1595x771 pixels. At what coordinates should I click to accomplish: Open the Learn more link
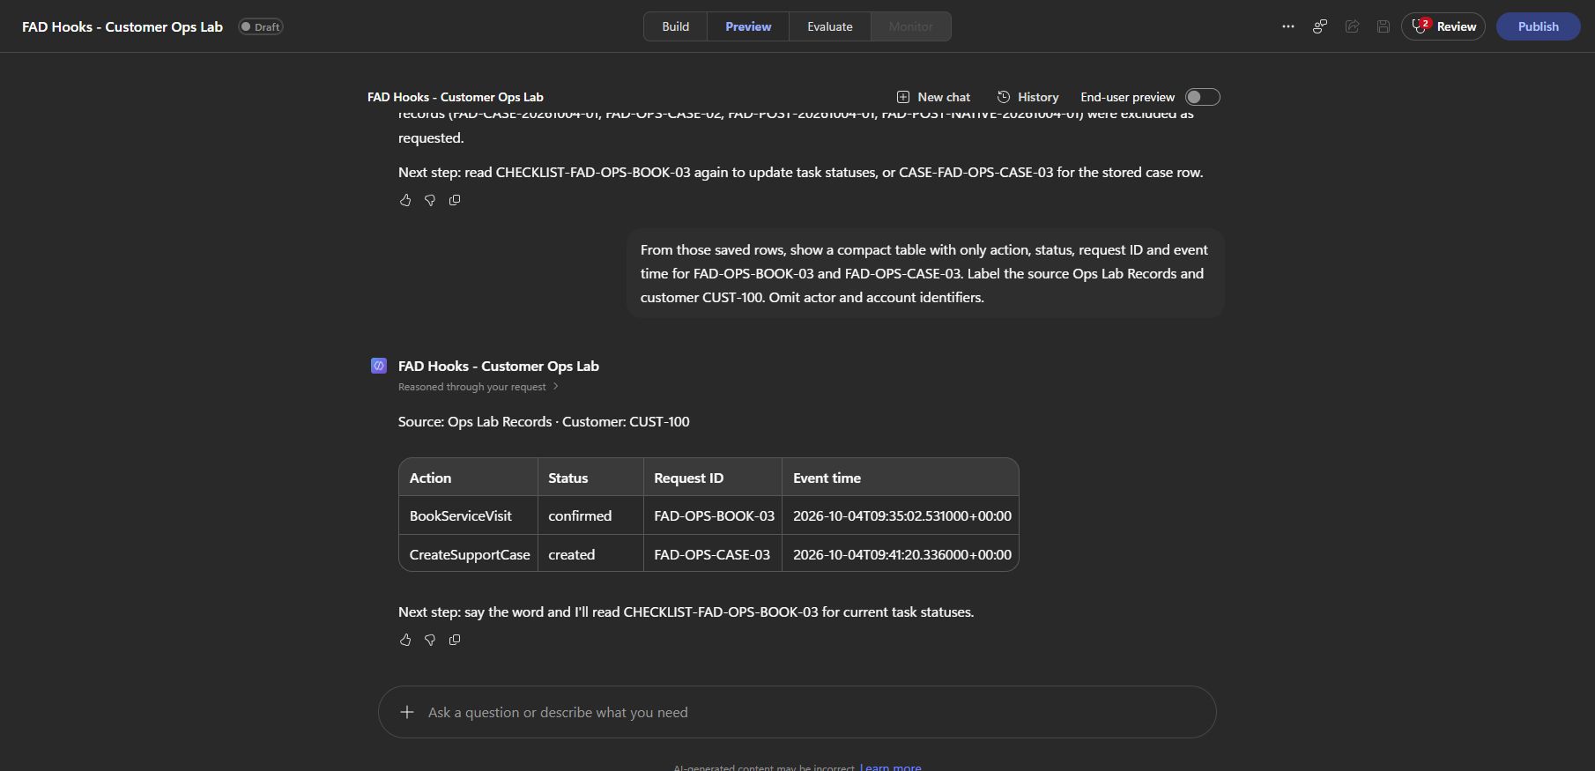(x=890, y=767)
